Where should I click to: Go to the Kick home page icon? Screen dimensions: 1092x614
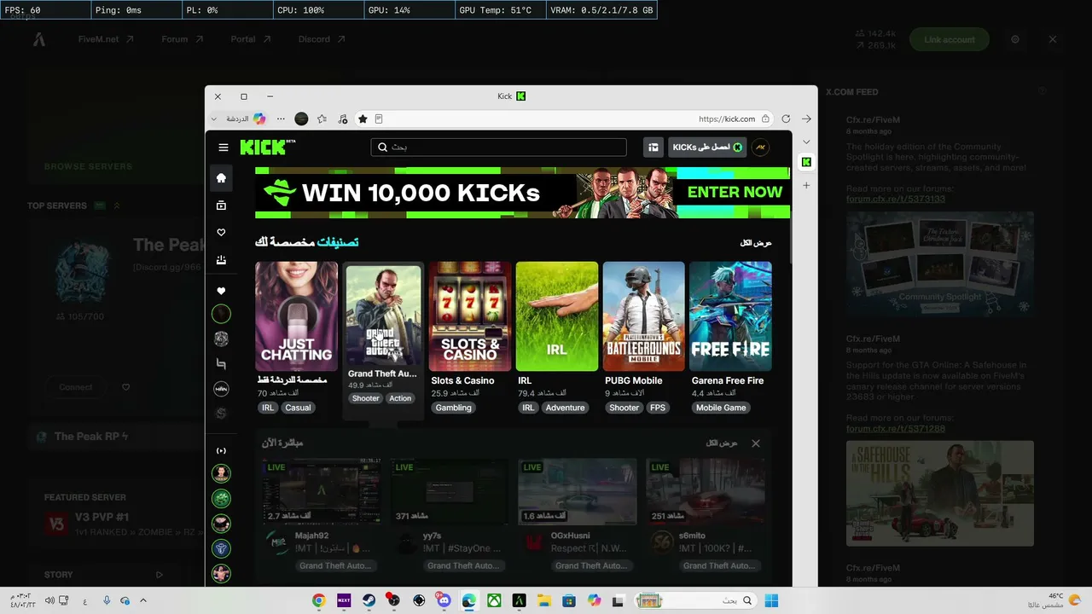point(222,178)
